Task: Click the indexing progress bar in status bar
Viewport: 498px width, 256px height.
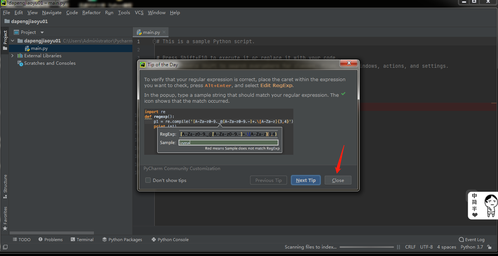Action: click(367, 247)
